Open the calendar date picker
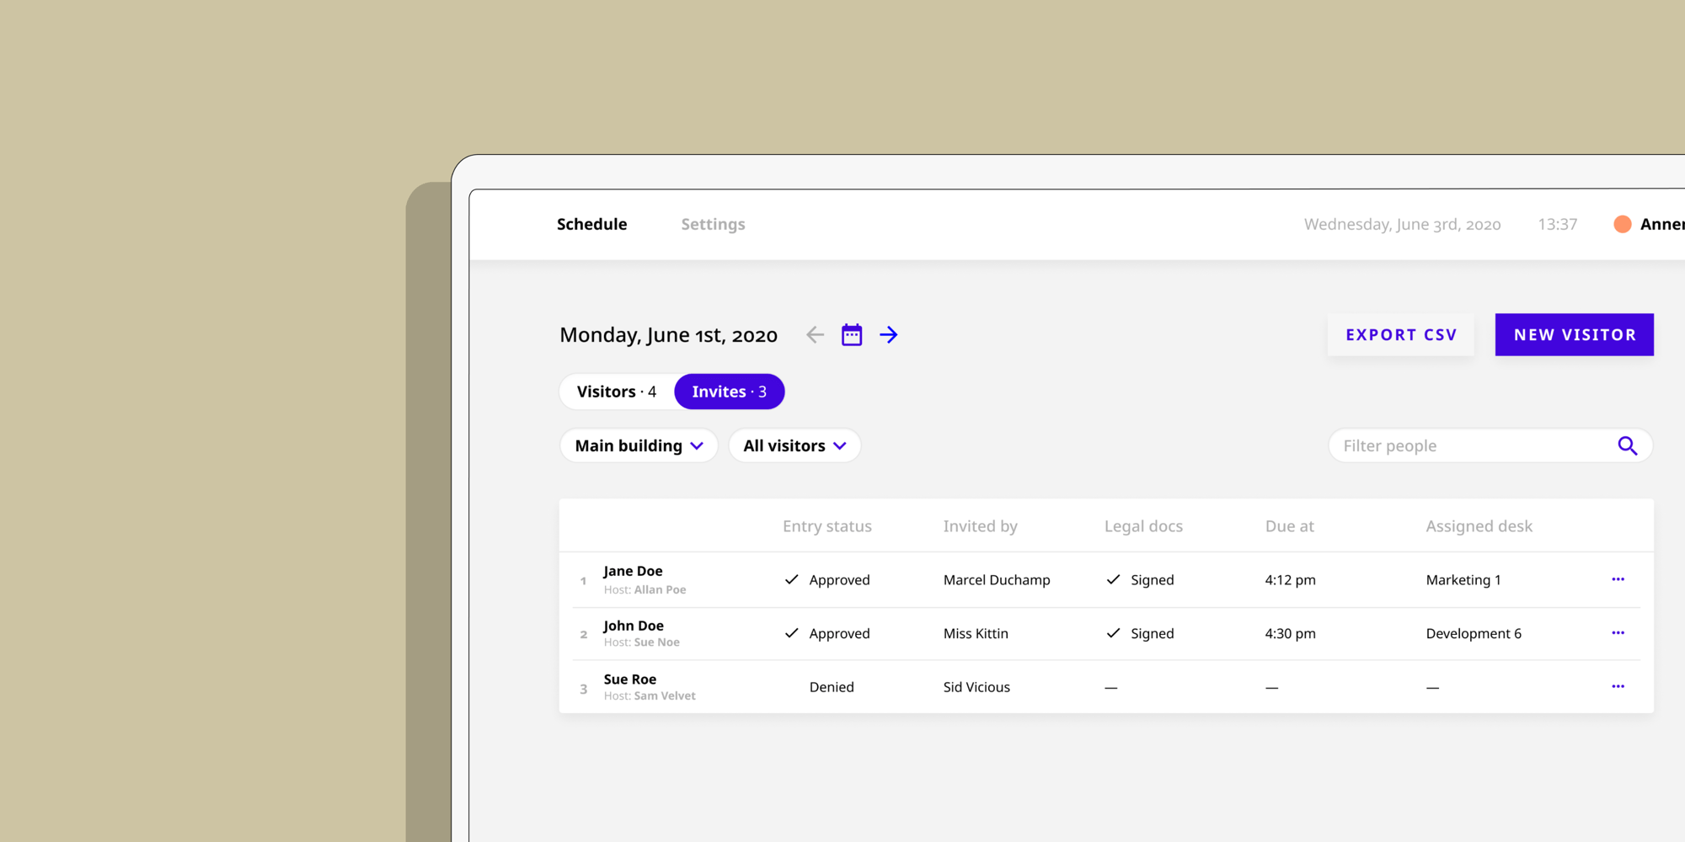The image size is (1685, 842). (852, 334)
